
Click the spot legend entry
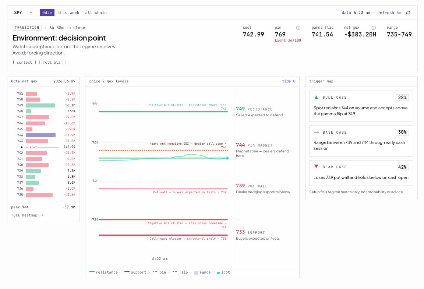click(223, 272)
